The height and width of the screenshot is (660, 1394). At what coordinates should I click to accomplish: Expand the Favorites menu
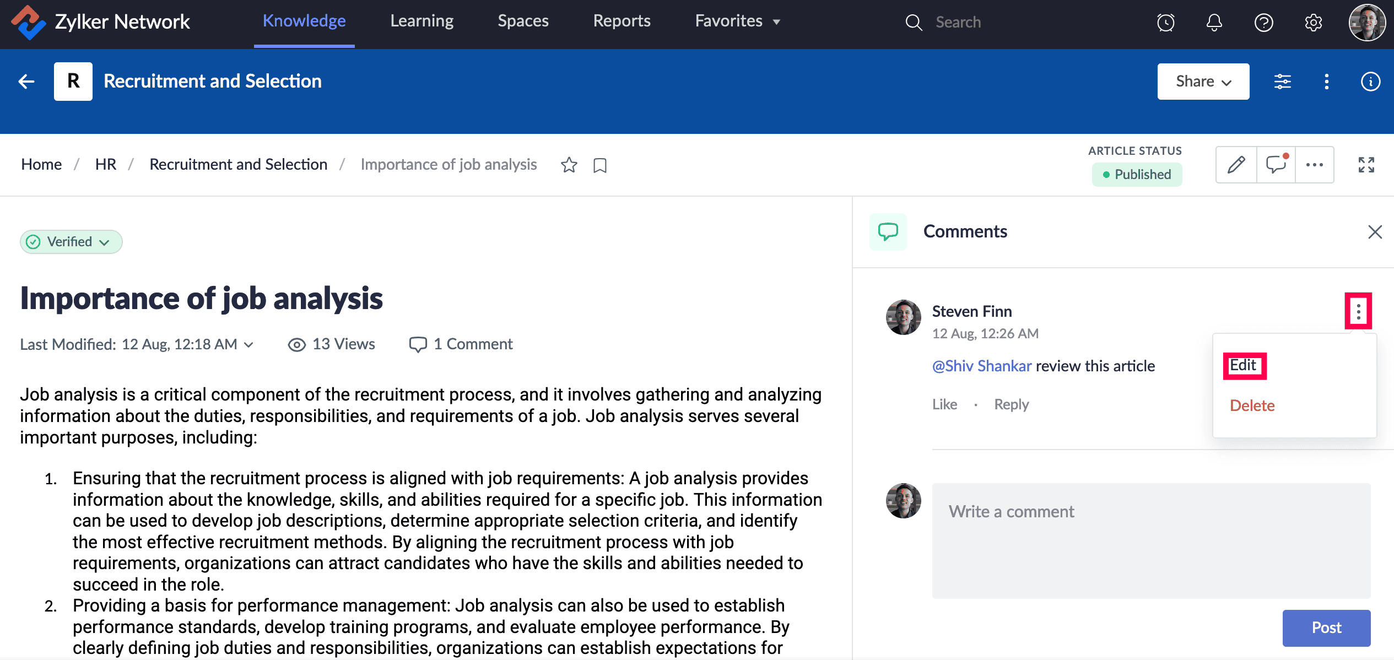pyautogui.click(x=737, y=21)
